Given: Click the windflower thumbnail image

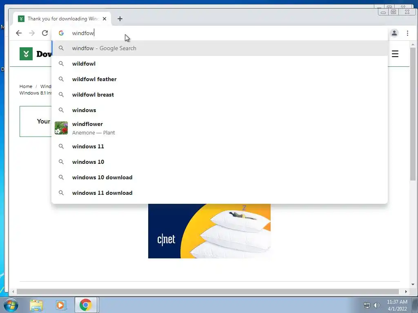Looking at the screenshot, I should coord(61,128).
